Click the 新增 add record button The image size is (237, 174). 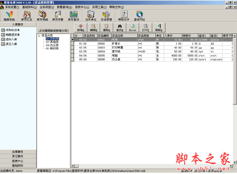tap(81, 28)
